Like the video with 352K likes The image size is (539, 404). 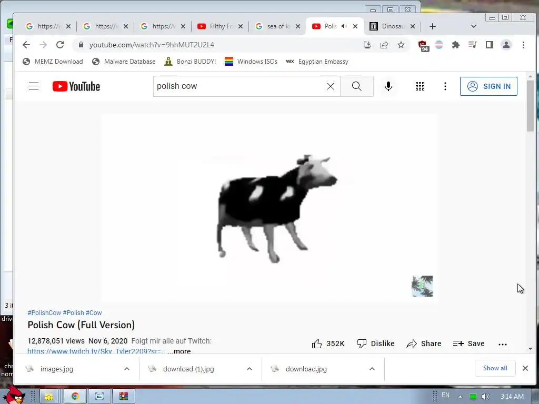pos(328,344)
